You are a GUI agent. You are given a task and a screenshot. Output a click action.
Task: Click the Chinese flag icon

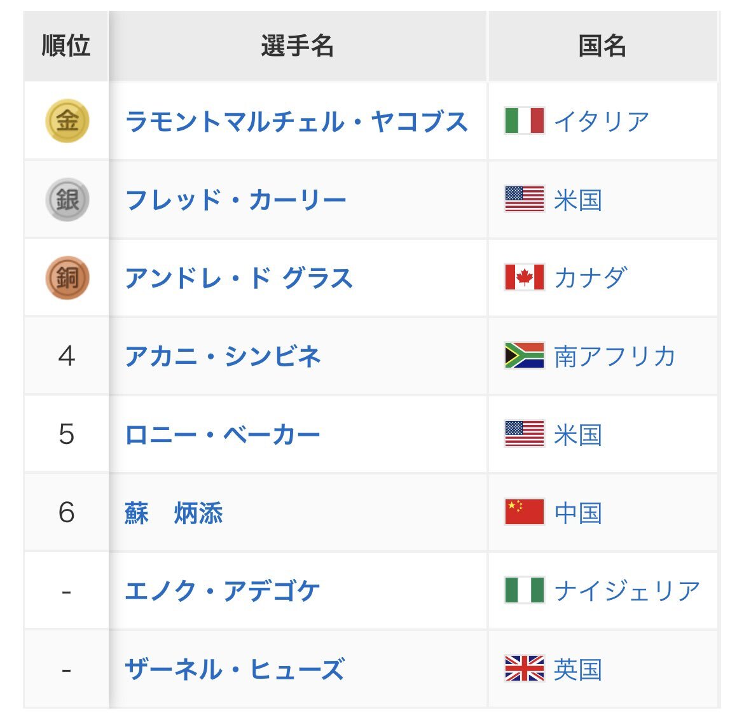click(x=524, y=512)
